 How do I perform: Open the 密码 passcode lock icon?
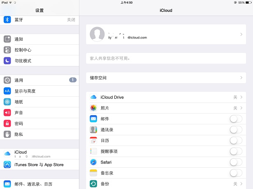click(x=7, y=123)
